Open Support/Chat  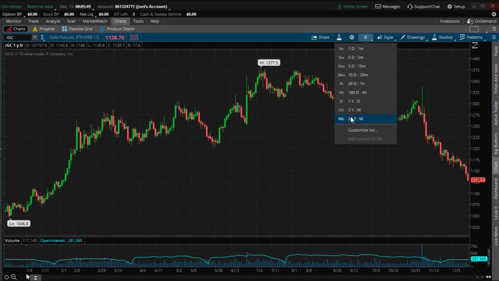click(423, 6)
